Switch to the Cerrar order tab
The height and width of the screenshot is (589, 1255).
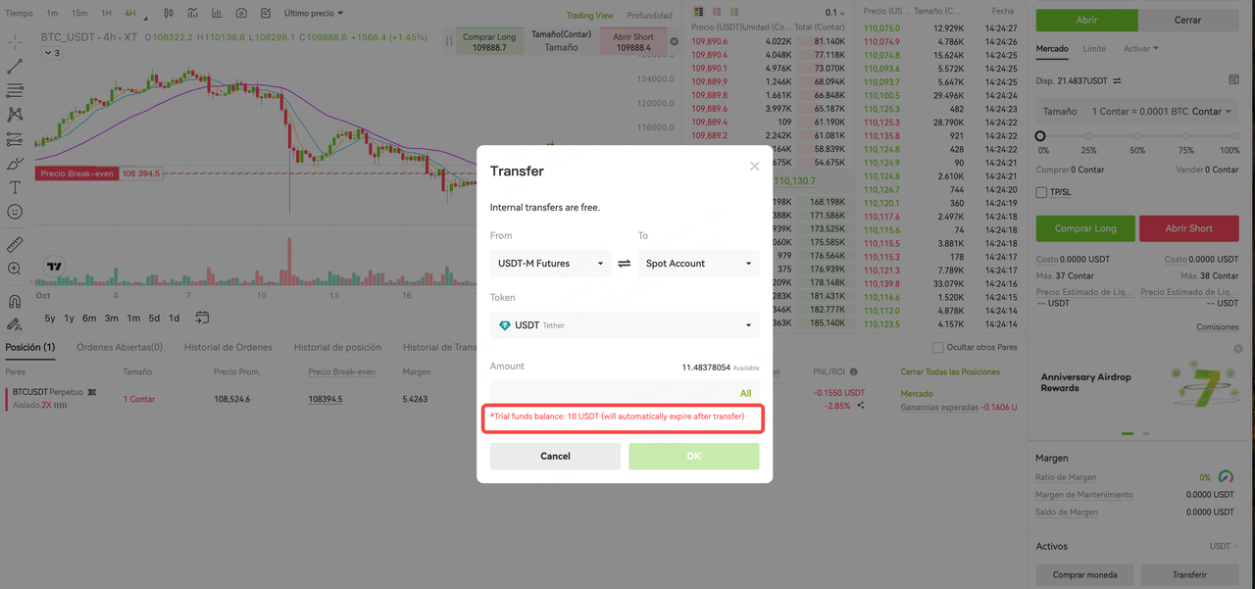coord(1187,20)
